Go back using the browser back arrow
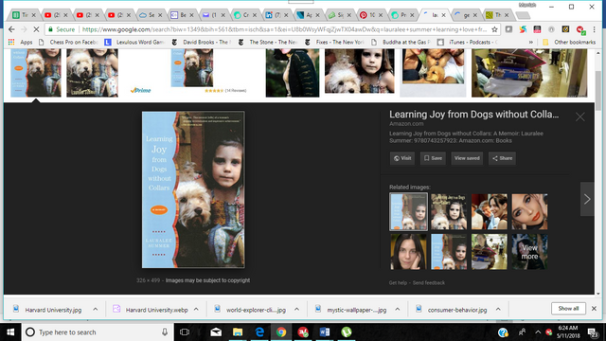The width and height of the screenshot is (606, 341). (x=11, y=29)
